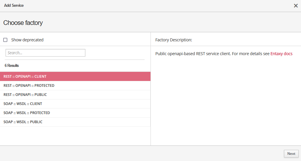Image resolution: width=301 pixels, height=161 pixels.
Task: Click the 'Choose factory' heading
Action: tap(23, 23)
